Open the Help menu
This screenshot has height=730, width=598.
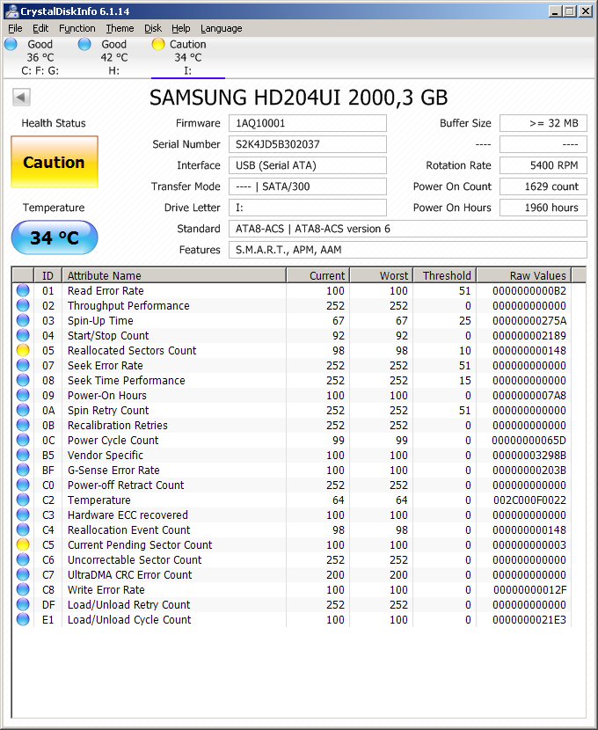(x=180, y=28)
